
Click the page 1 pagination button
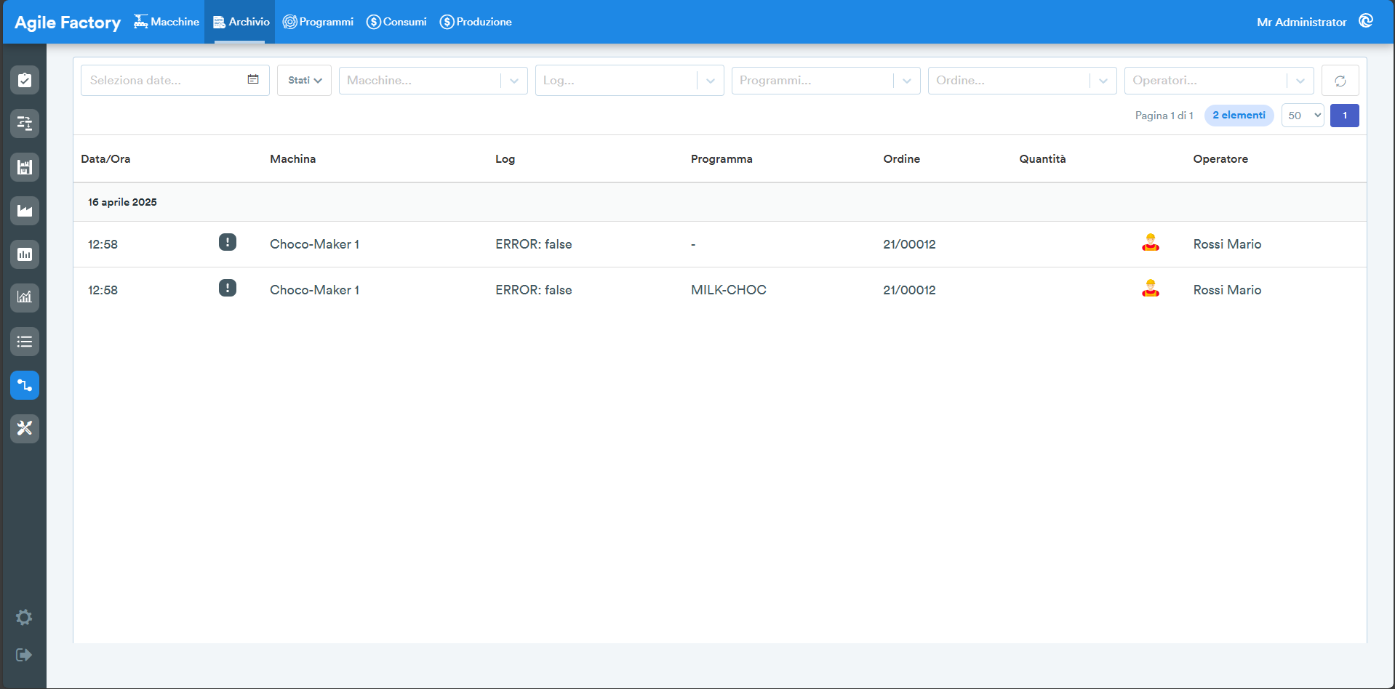(x=1345, y=116)
